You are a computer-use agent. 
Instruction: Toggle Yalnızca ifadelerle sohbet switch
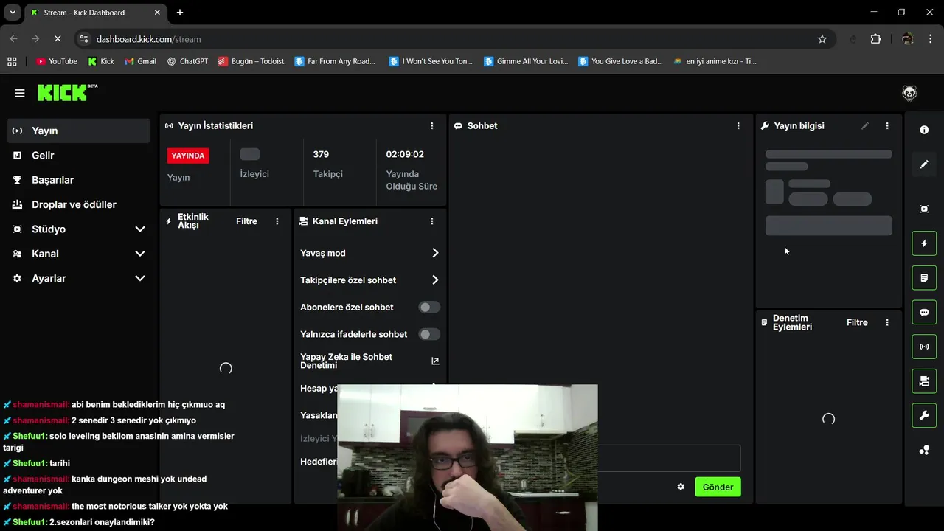coord(429,334)
